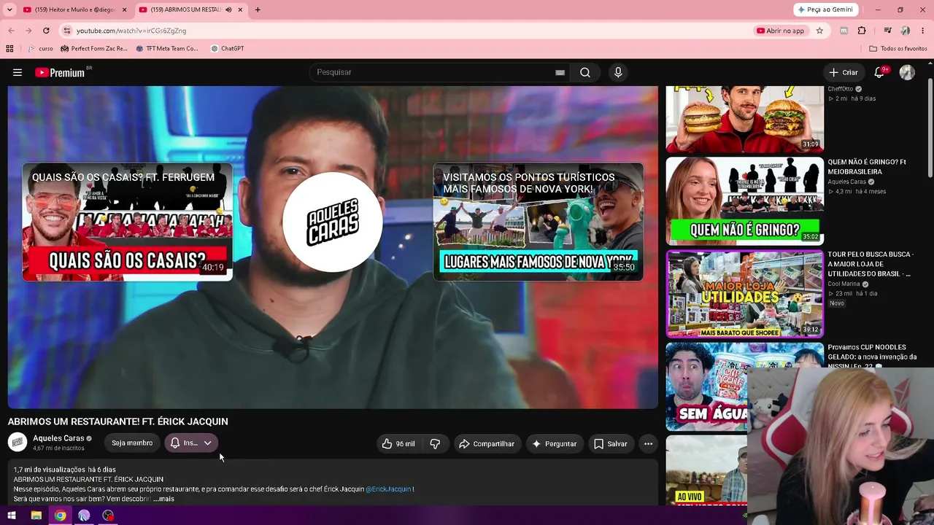Start voice search with the microphone
The image size is (934, 525).
pos(618,72)
